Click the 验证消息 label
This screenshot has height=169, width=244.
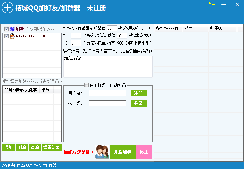(71, 51)
